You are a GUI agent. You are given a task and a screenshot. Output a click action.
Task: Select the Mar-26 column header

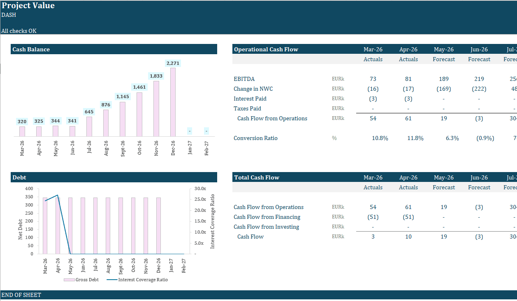(x=373, y=49)
